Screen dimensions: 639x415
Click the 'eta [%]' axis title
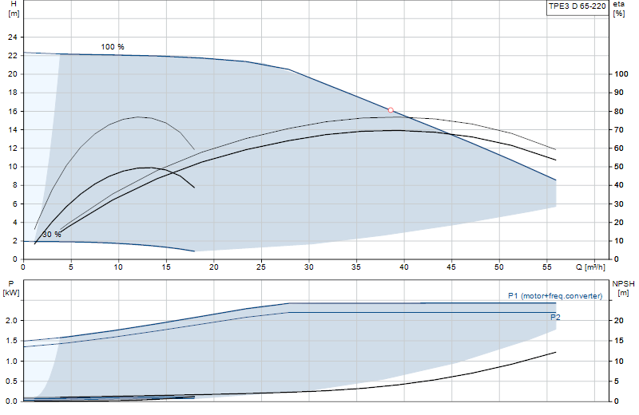click(618, 9)
